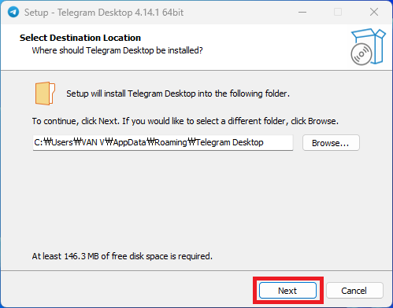This screenshot has height=308, width=393.
Task: Click the Next button
Action: 287,290
